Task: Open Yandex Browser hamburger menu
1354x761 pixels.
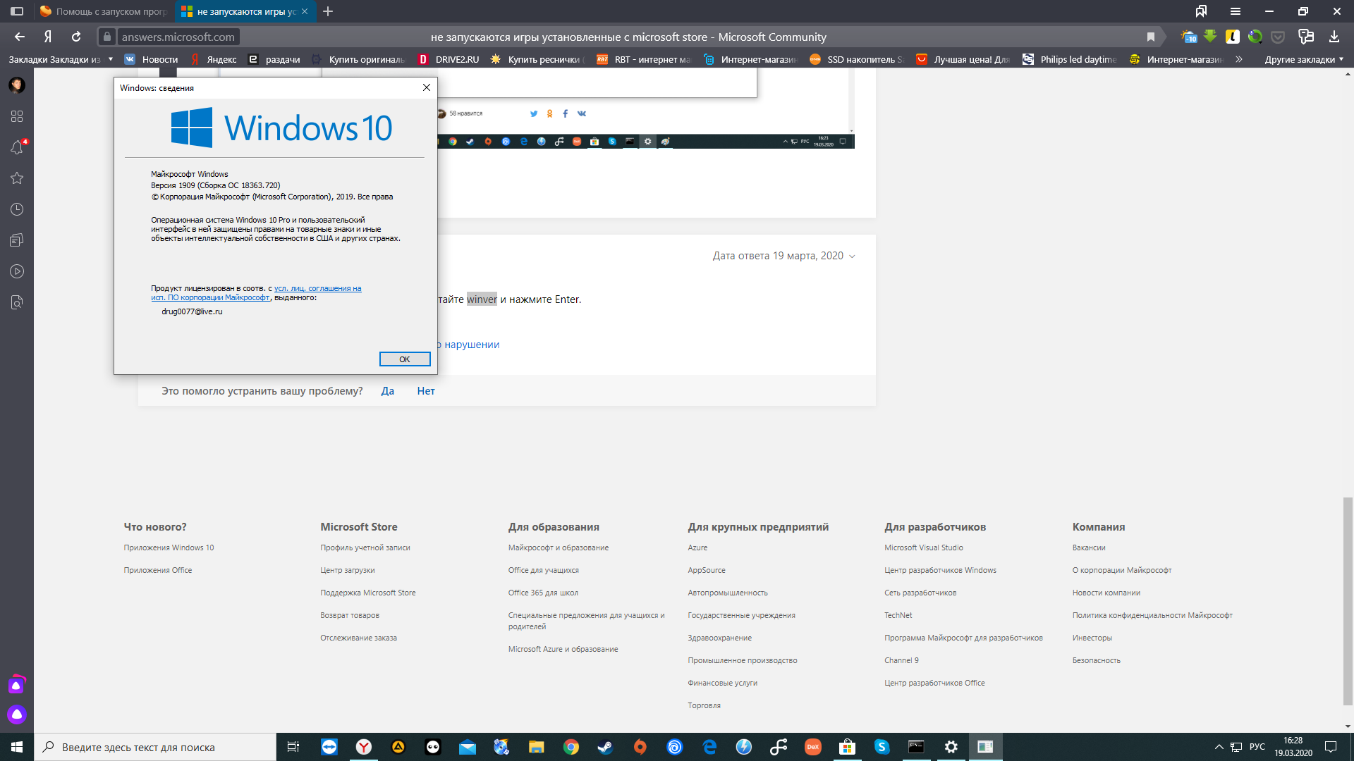Action: coord(1236,11)
